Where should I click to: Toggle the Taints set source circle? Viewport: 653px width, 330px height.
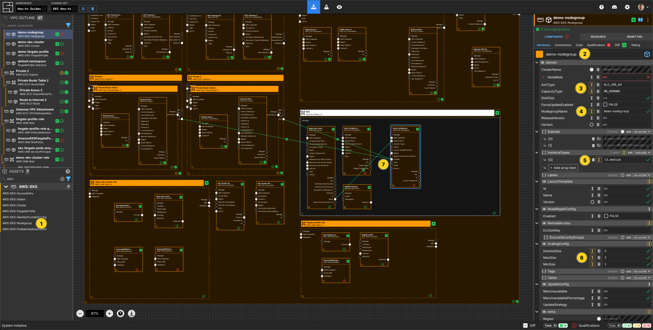coord(622,278)
